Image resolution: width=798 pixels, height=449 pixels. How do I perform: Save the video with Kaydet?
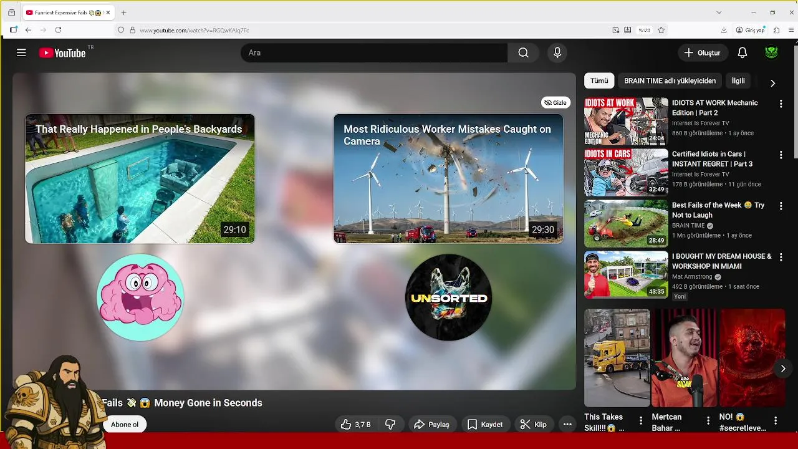485,425
